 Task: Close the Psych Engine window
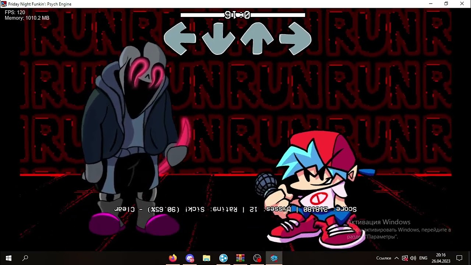pos(462,4)
